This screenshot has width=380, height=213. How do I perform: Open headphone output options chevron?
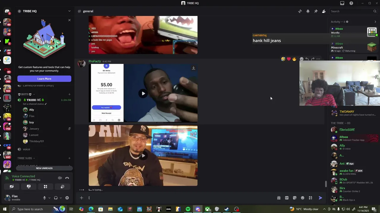[61, 198]
